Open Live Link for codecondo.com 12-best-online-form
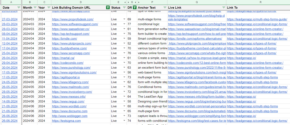The image size is (290, 125). click(x=197, y=63)
